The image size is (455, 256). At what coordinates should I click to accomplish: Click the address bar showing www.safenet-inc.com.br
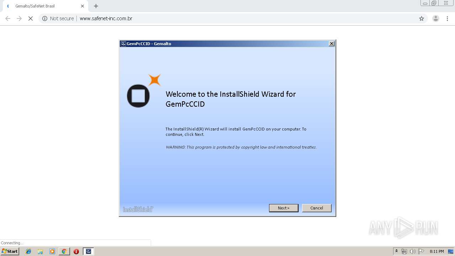pos(106,18)
